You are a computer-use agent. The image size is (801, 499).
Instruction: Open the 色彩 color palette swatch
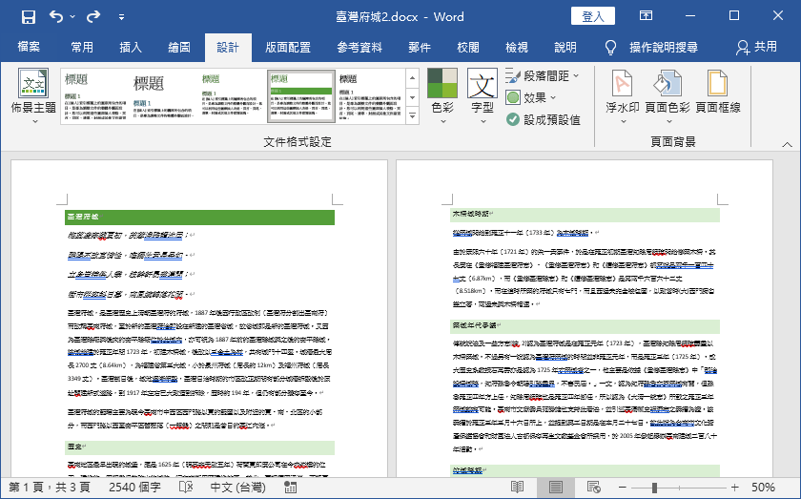[442, 83]
